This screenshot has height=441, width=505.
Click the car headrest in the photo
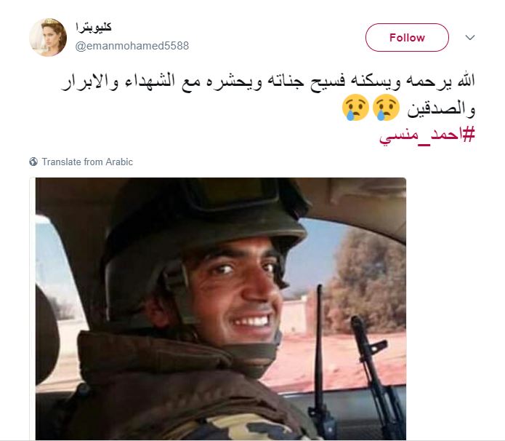47,335
